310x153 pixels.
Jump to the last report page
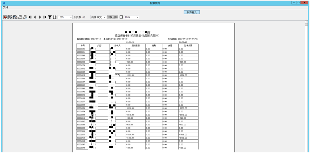point(45,17)
